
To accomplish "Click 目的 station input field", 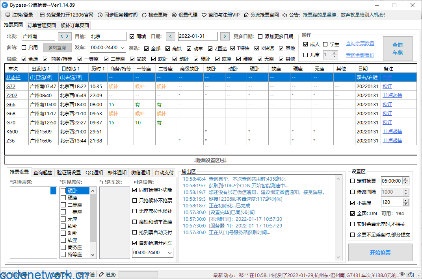I will tap(108, 36).
